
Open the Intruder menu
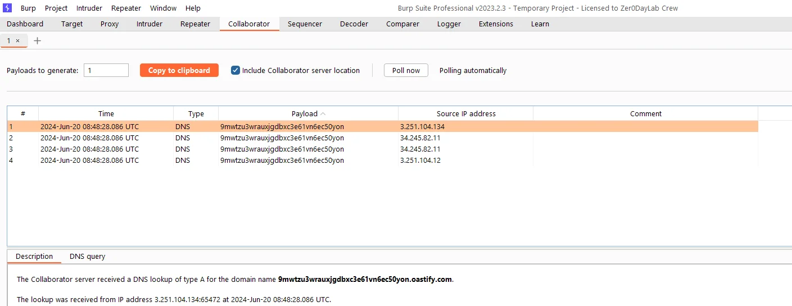click(x=89, y=8)
